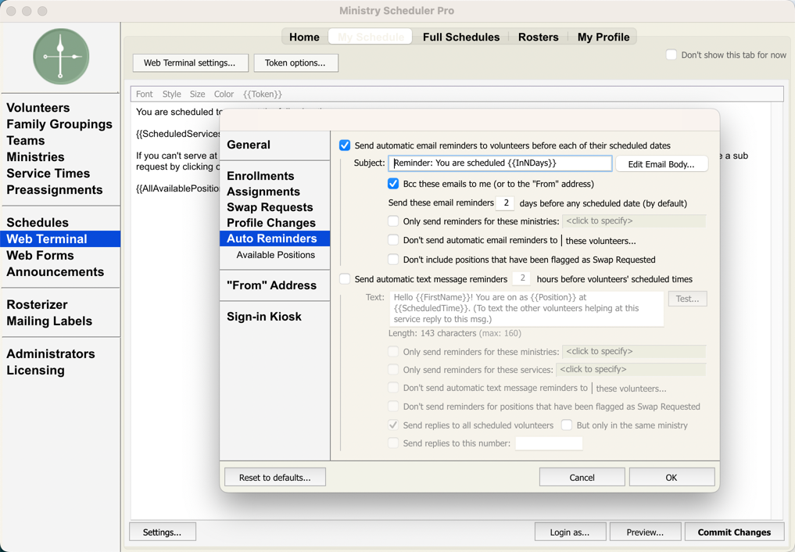Switch to the Rosters tab

coord(538,37)
